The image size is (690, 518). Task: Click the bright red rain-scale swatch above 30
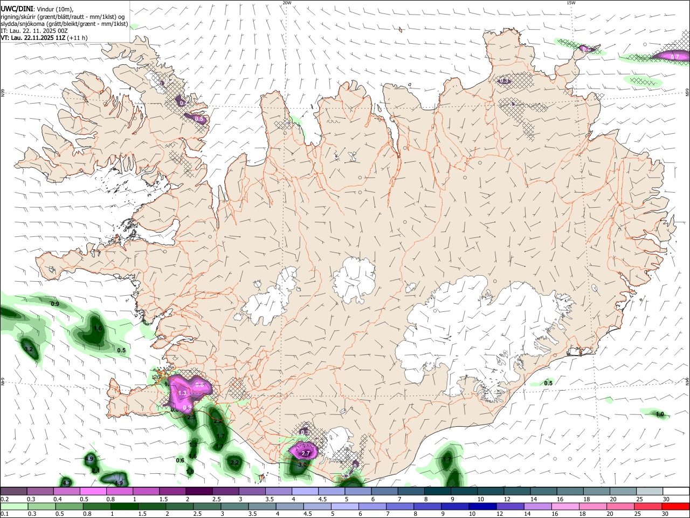676,507
